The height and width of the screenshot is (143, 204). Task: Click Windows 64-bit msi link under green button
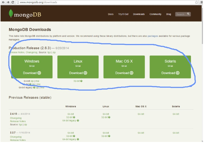pyautogui.click(x=37, y=81)
